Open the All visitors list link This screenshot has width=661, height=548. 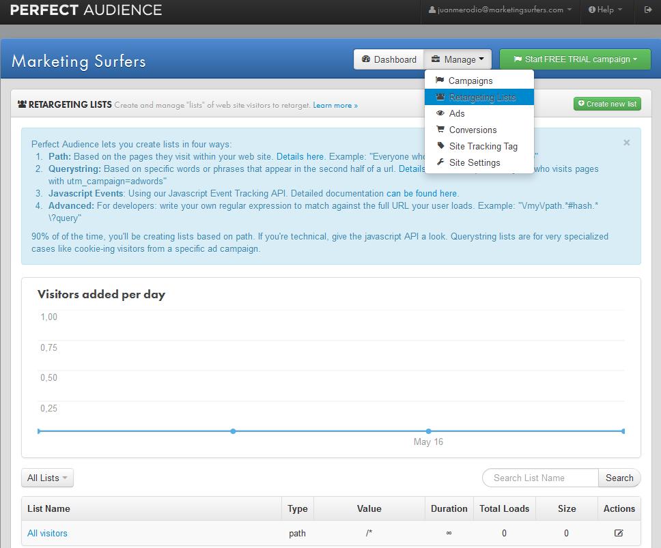(x=47, y=533)
